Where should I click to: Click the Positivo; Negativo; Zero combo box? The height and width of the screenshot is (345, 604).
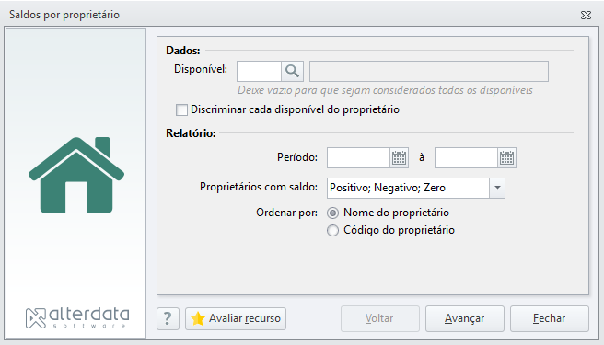[x=416, y=188]
